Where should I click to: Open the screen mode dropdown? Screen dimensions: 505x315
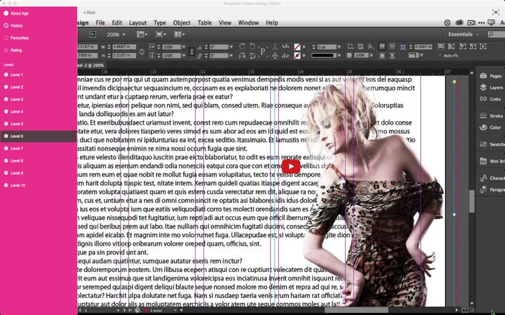160,34
